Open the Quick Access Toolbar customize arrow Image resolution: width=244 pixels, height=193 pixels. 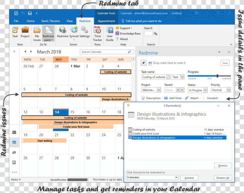pos(37,13)
